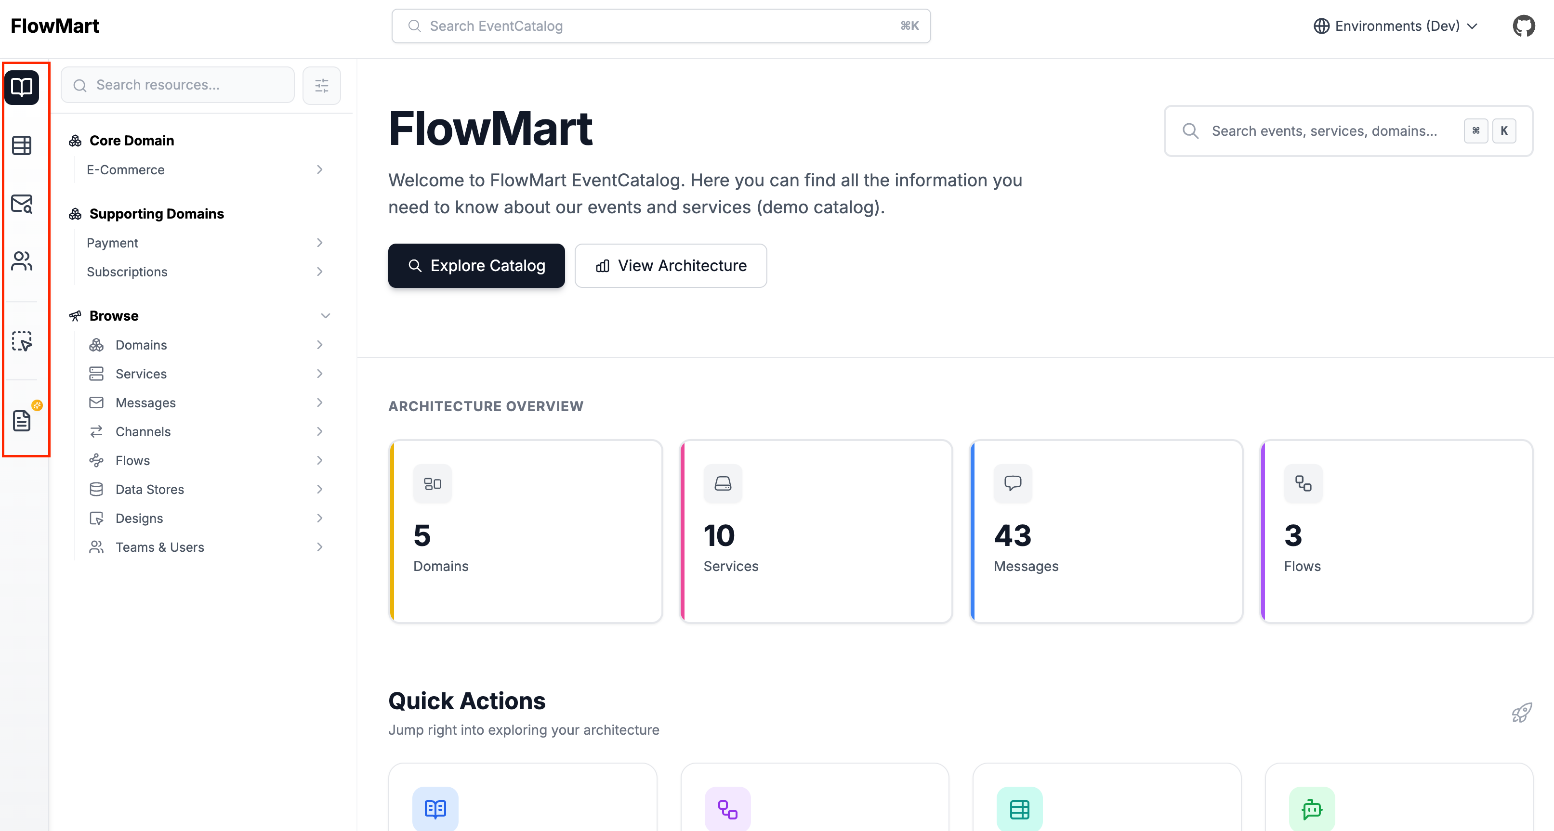Open the table view sidebar icon
This screenshot has width=1554, height=831.
pyautogui.click(x=22, y=145)
